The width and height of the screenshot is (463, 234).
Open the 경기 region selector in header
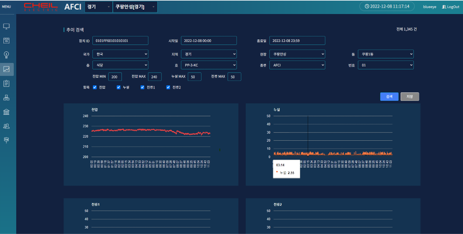(x=98, y=7)
